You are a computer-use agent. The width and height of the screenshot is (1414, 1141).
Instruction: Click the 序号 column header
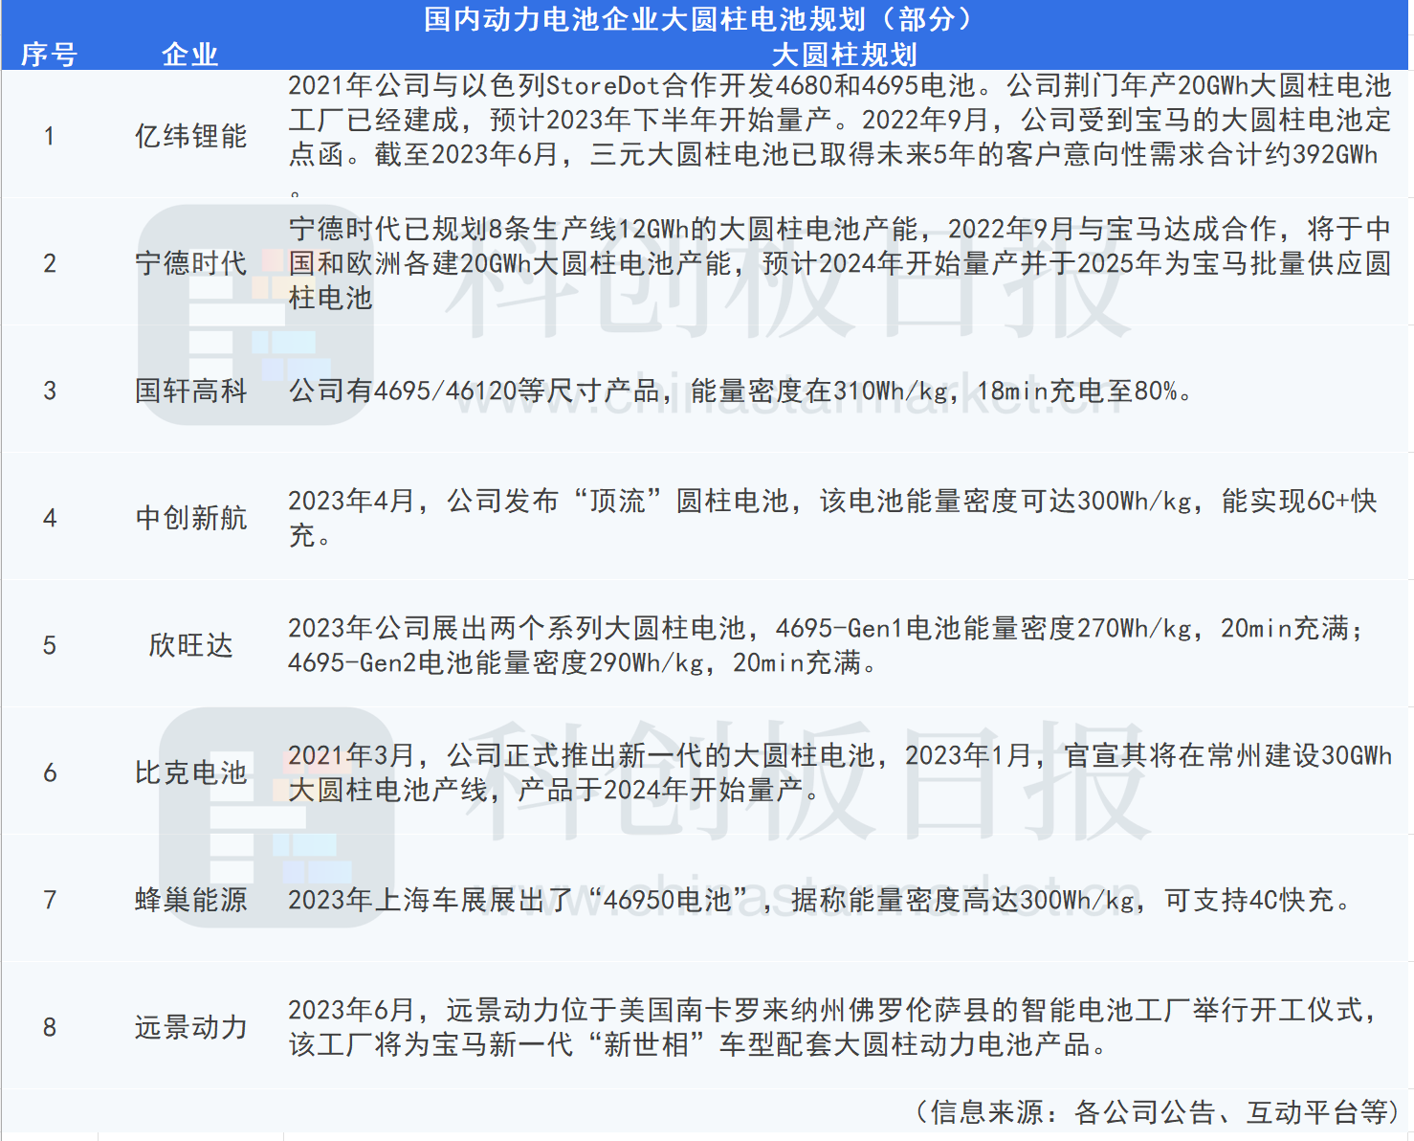(49, 55)
